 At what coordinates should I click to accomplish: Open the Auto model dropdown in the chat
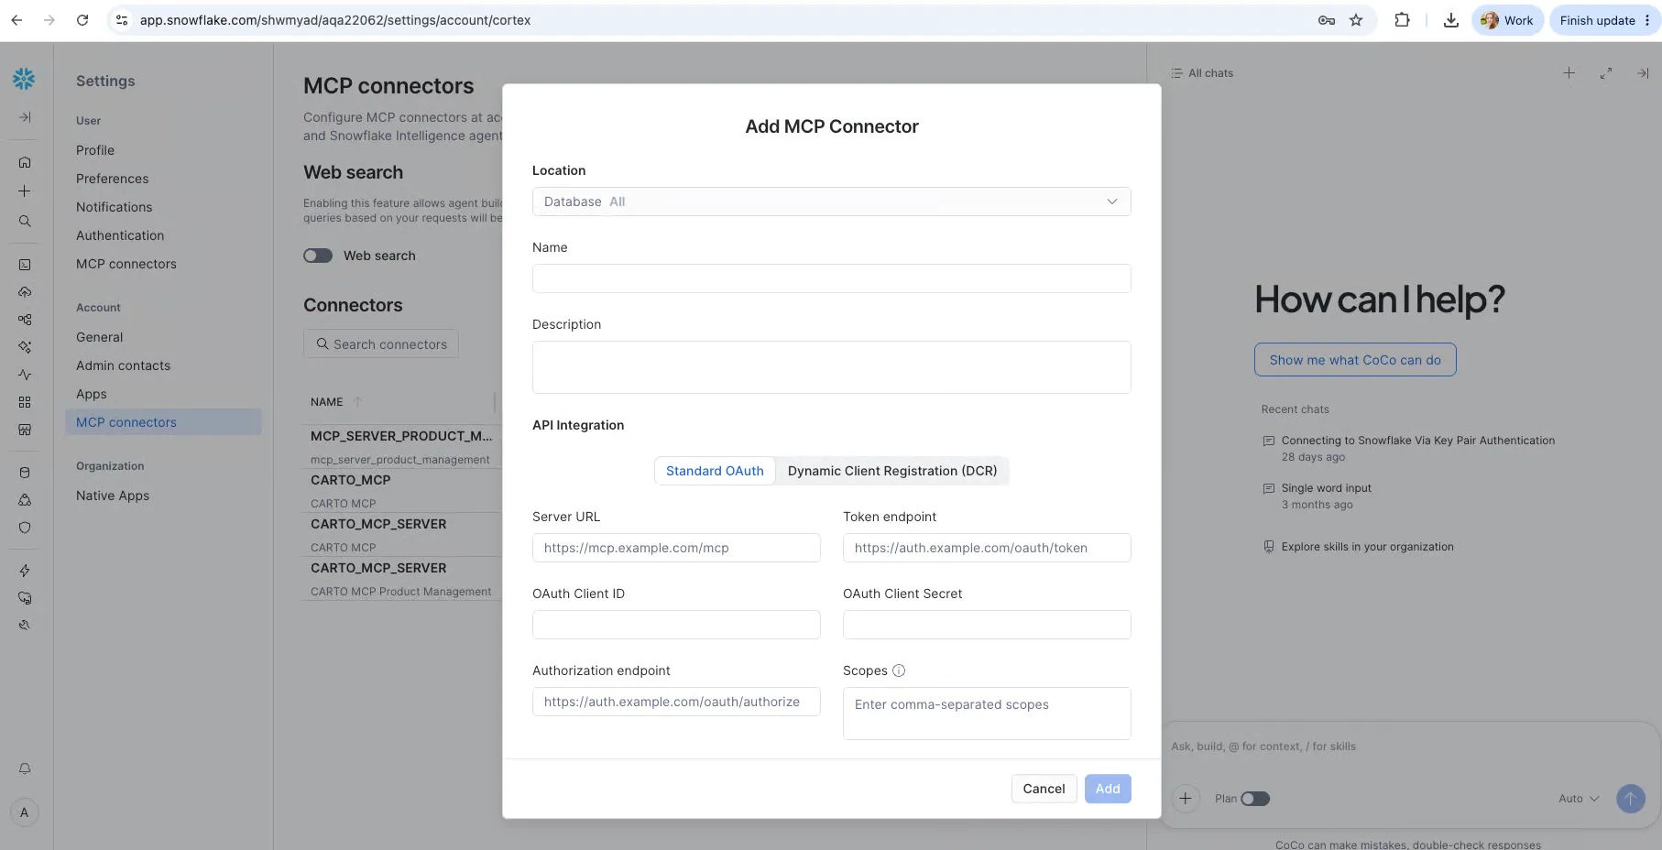point(1579,799)
